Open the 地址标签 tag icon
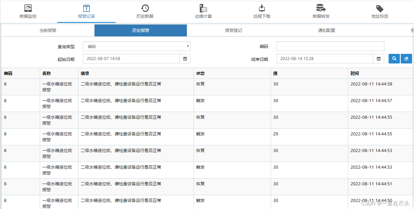This screenshot has width=414, height=209. (380, 8)
